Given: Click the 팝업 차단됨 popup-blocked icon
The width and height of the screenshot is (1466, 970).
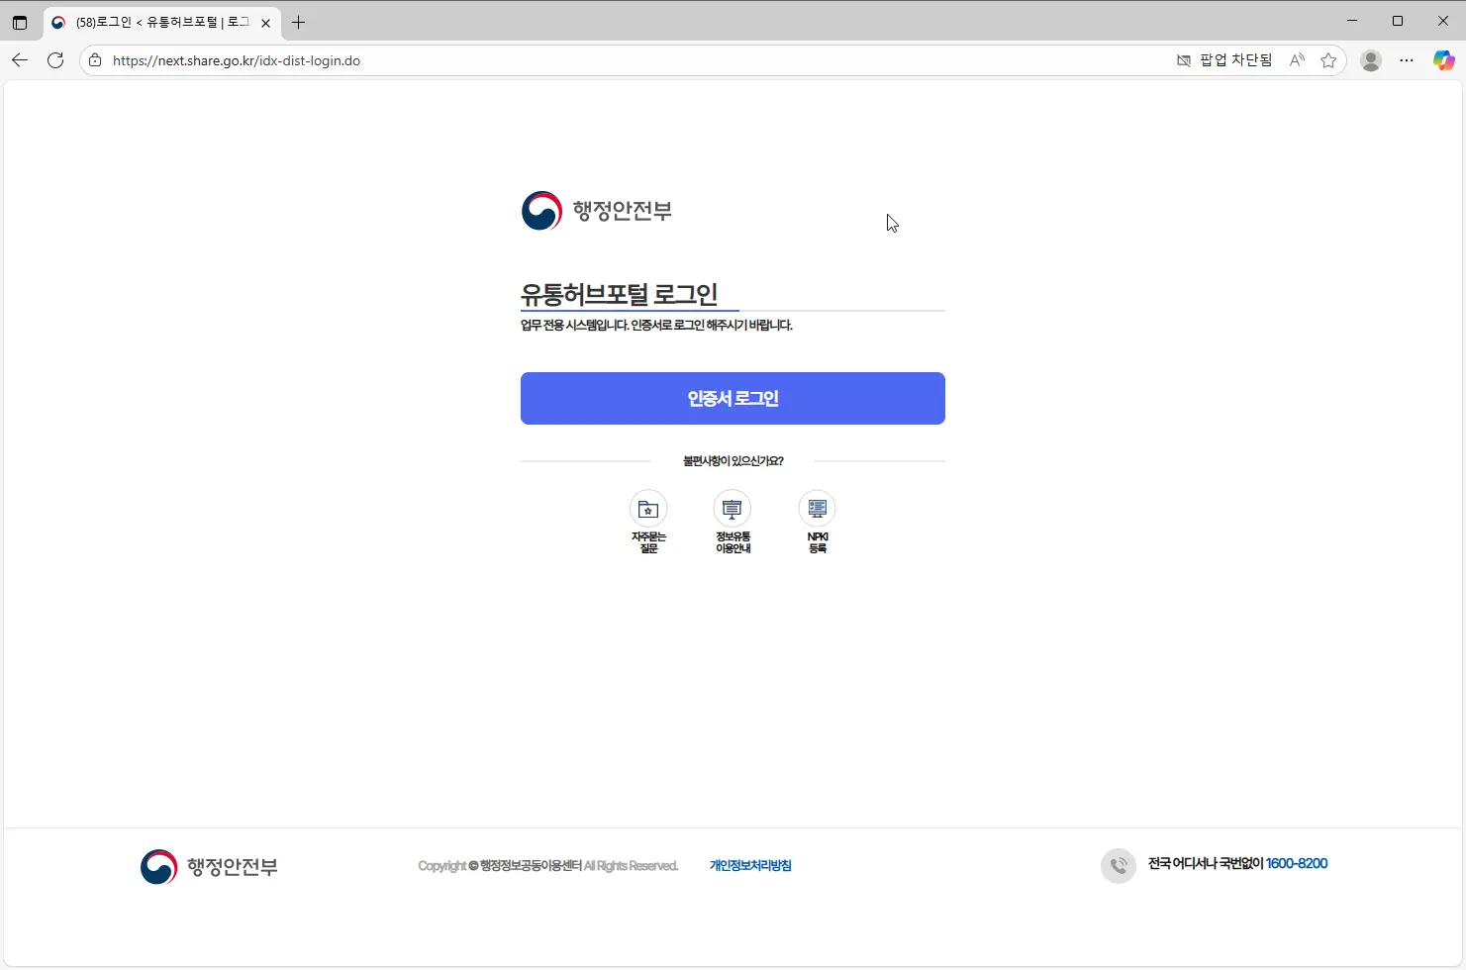Looking at the screenshot, I should [1184, 60].
